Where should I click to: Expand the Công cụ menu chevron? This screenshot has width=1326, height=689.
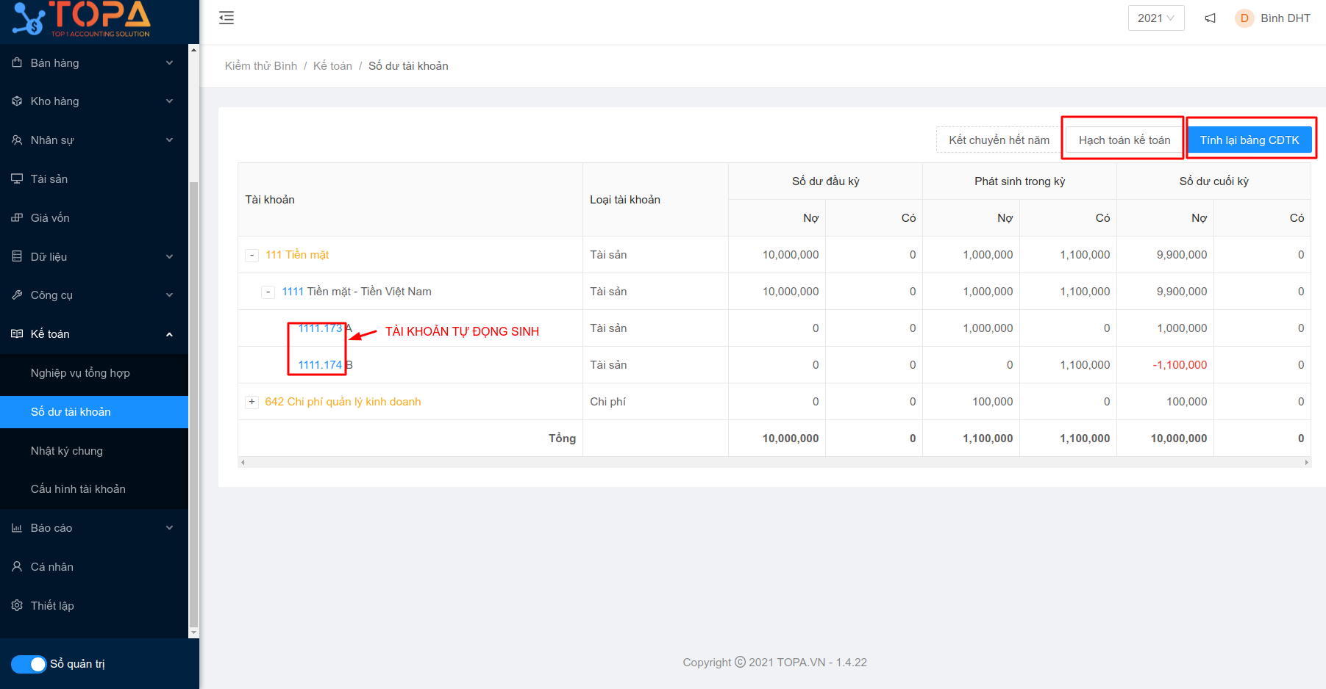170,295
